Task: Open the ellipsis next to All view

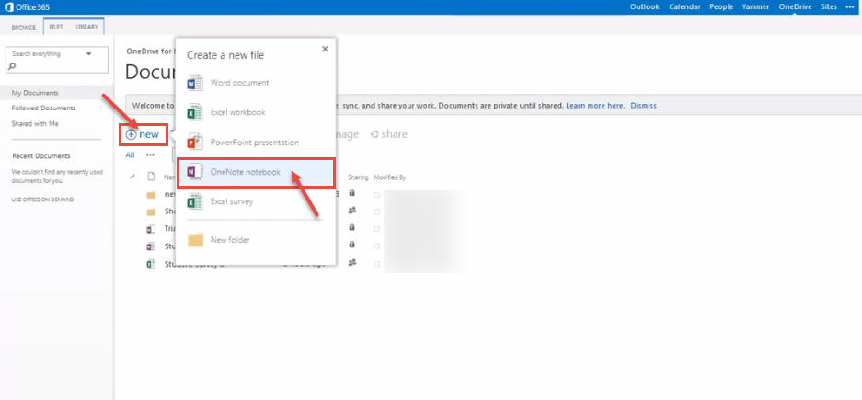Action: (x=150, y=155)
